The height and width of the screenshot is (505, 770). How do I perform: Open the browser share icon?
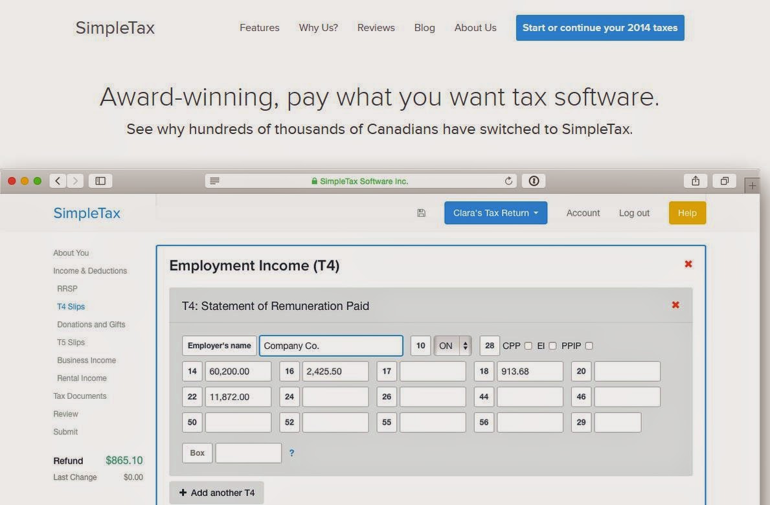point(696,181)
